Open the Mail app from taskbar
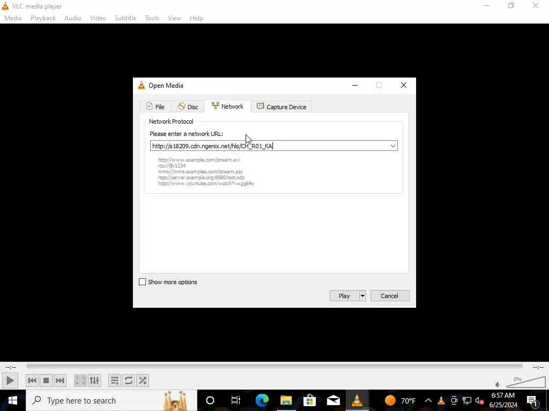This screenshot has width=549, height=411. point(333,400)
